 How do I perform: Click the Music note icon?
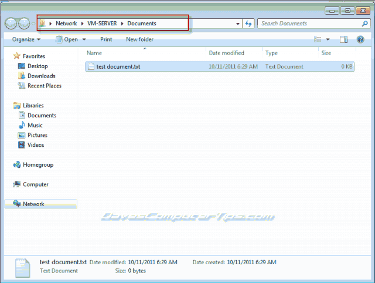click(x=22, y=125)
